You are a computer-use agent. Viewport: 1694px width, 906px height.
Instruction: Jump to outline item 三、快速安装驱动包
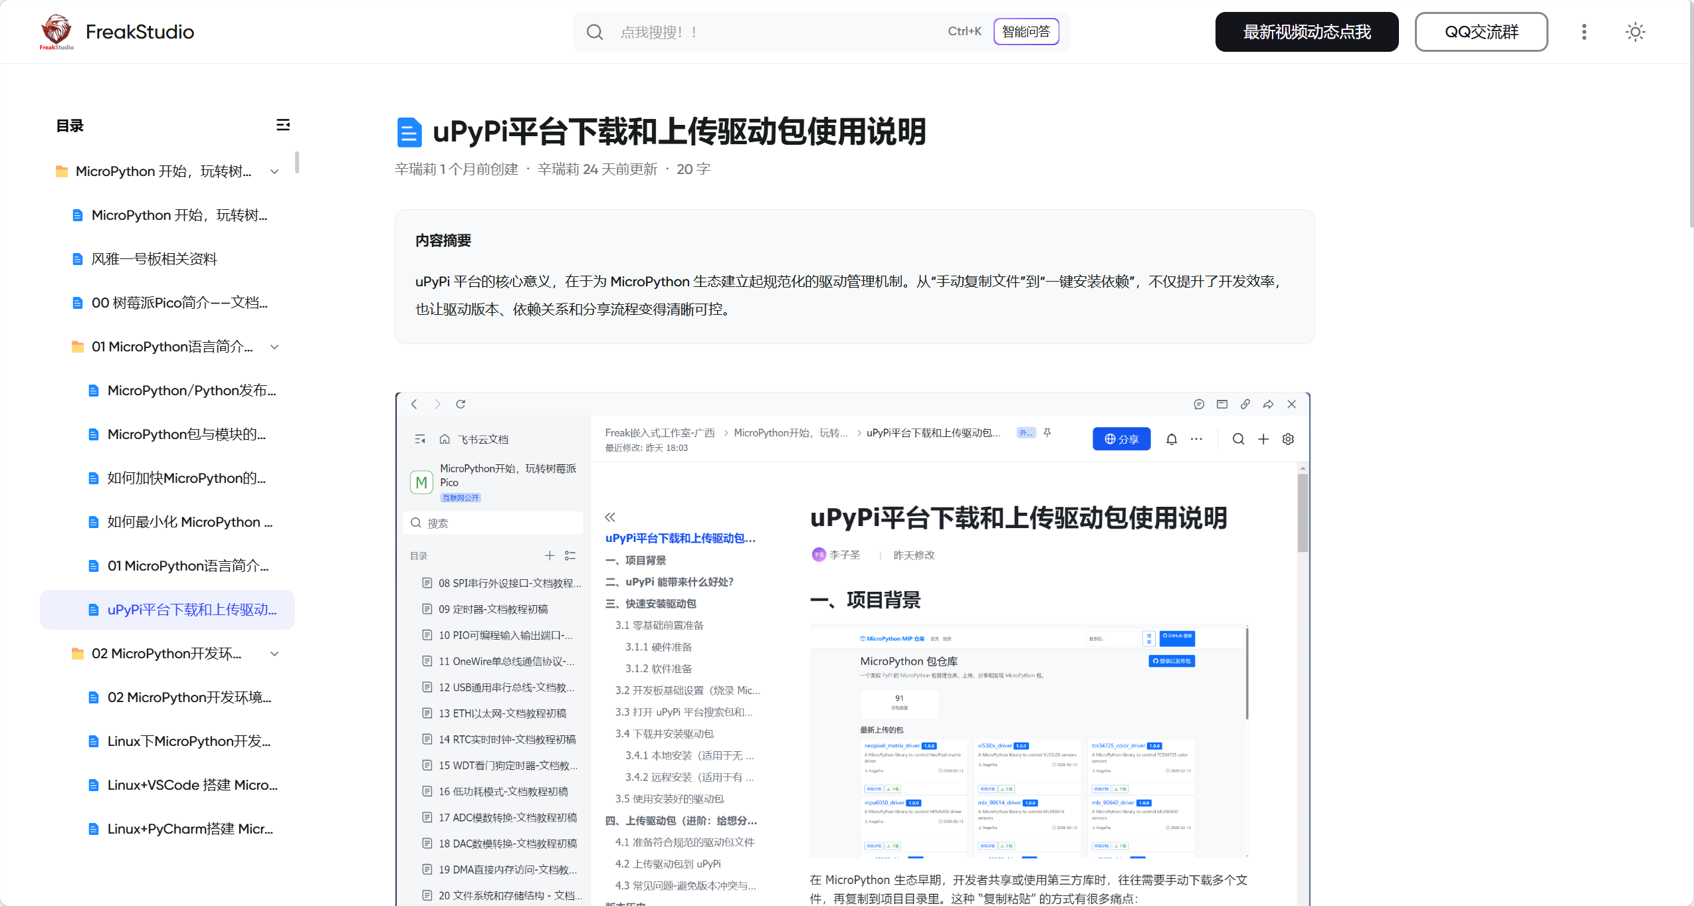(651, 603)
